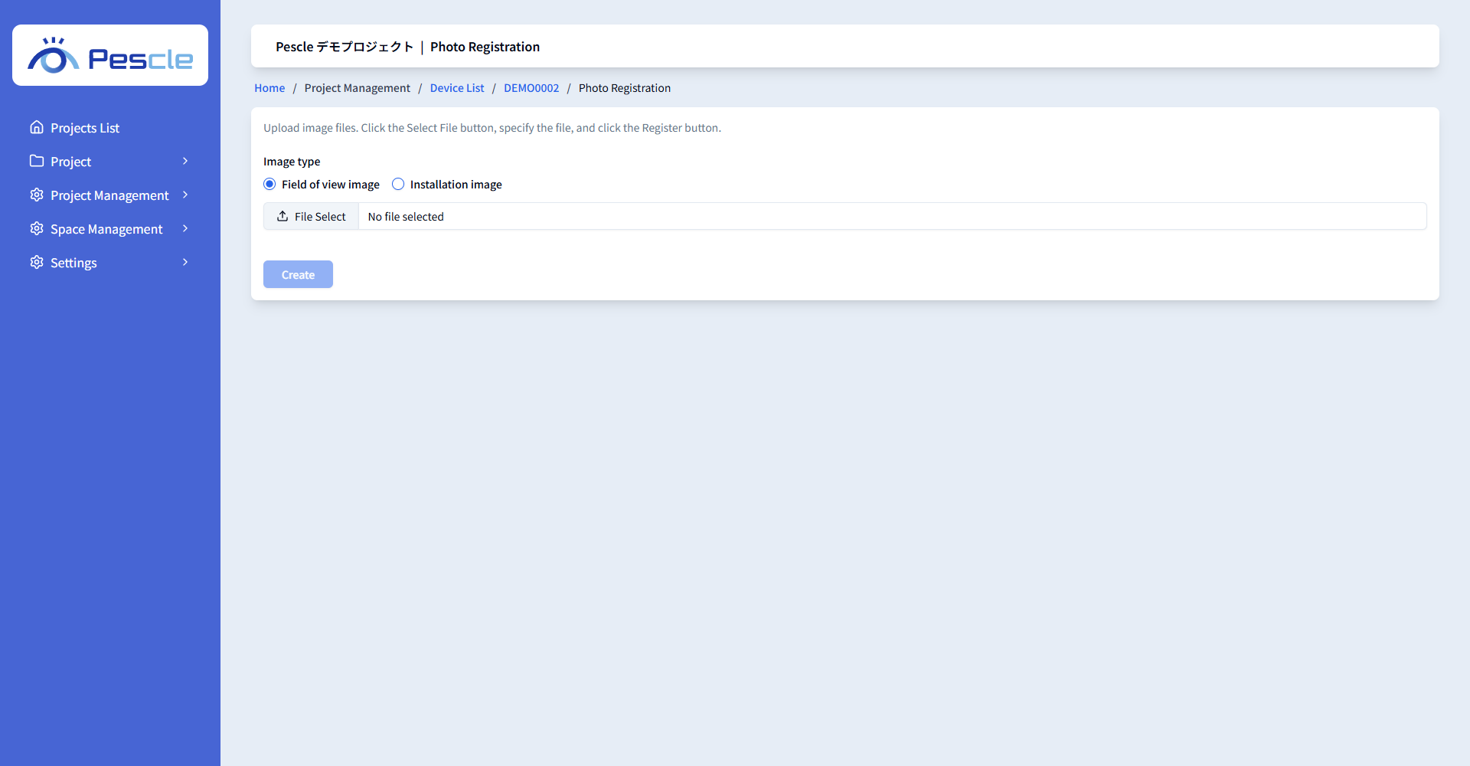1470x766 pixels.
Task: Click the Project Management breadcrumb text
Action: pyautogui.click(x=358, y=88)
